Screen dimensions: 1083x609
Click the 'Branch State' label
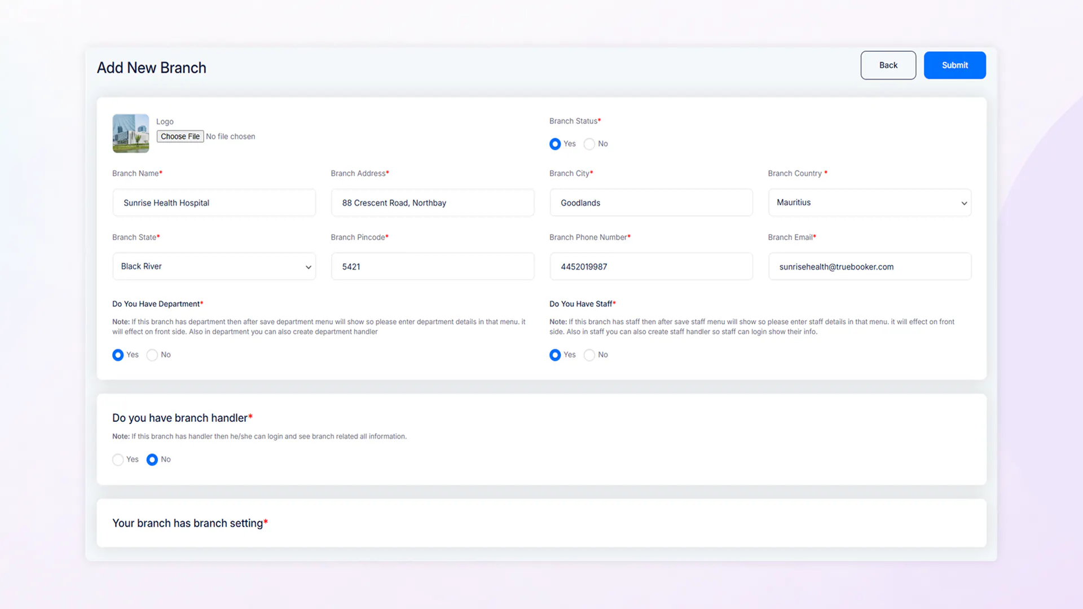point(136,237)
